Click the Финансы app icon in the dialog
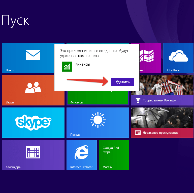Screen dimensions: 194x193 tap(67, 67)
